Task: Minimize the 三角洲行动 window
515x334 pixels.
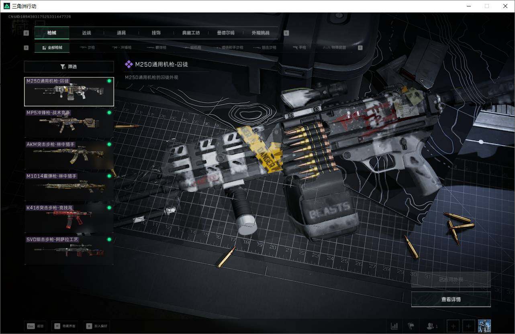Action: coord(468,6)
